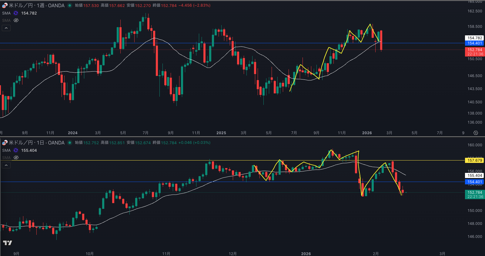Click the yellow 157.679 price label

tap(474, 160)
